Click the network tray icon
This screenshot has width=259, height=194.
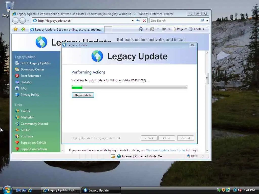235,190
